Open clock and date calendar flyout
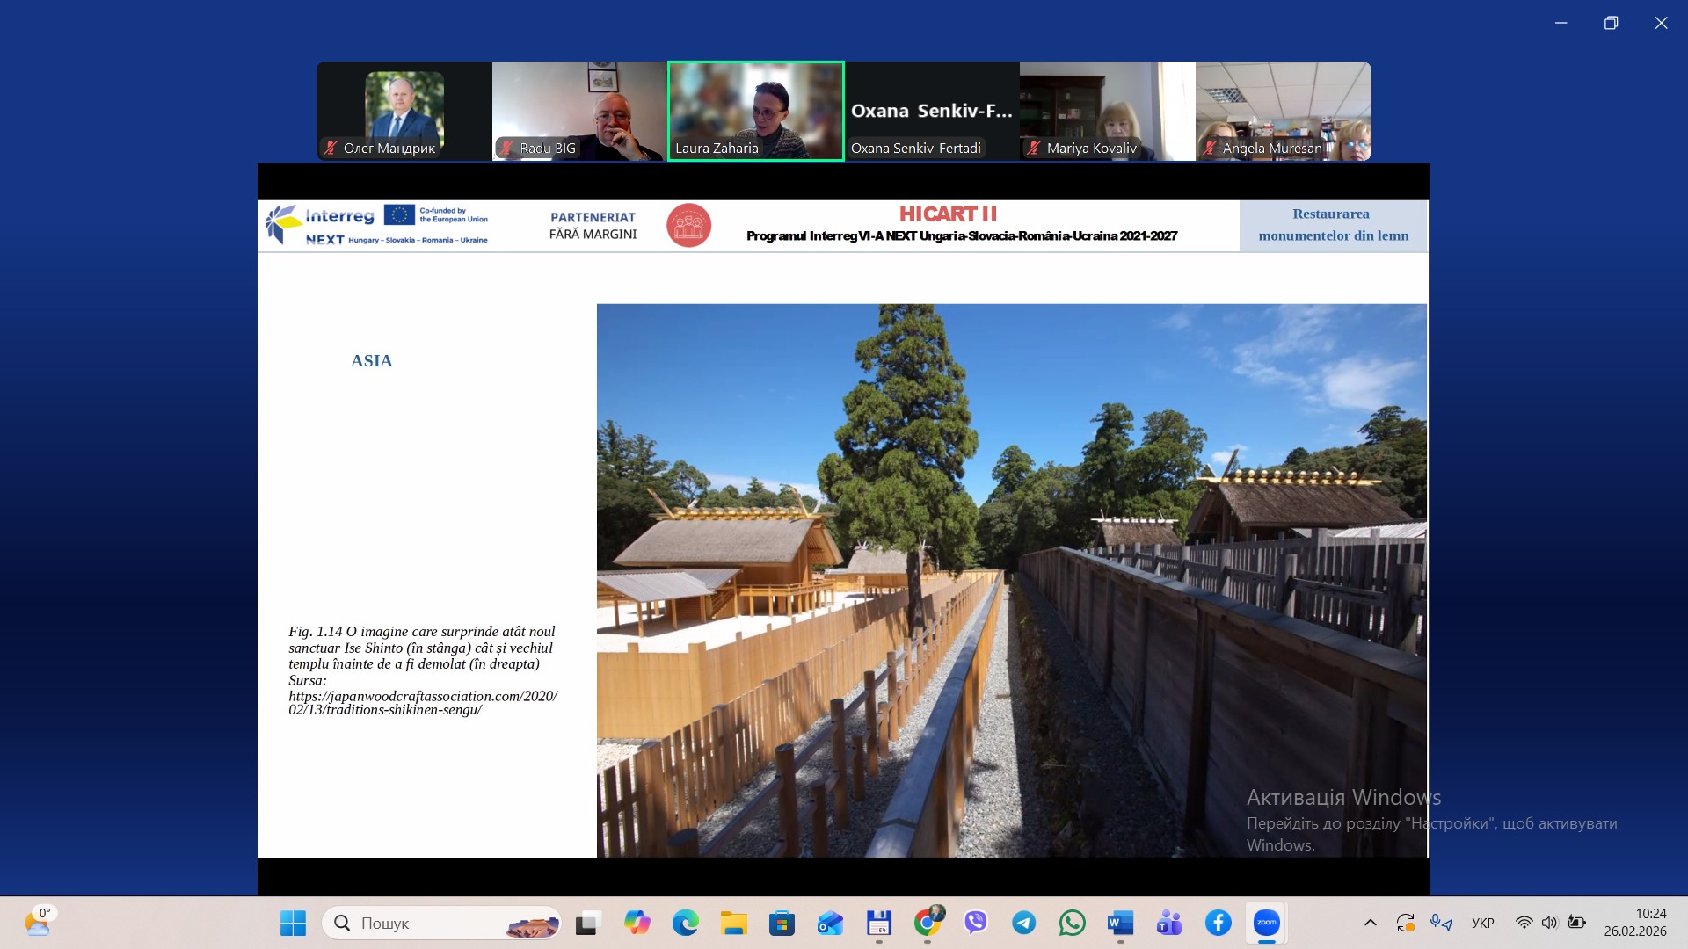The image size is (1688, 949). (x=1634, y=923)
